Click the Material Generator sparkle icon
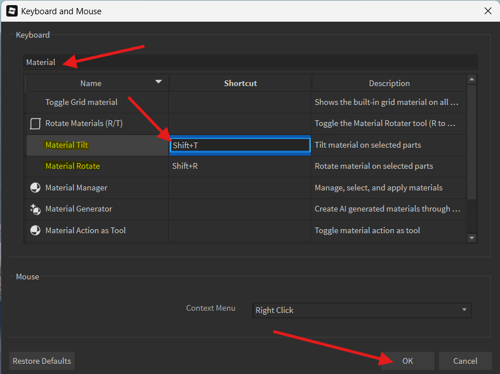 [x=34, y=209]
